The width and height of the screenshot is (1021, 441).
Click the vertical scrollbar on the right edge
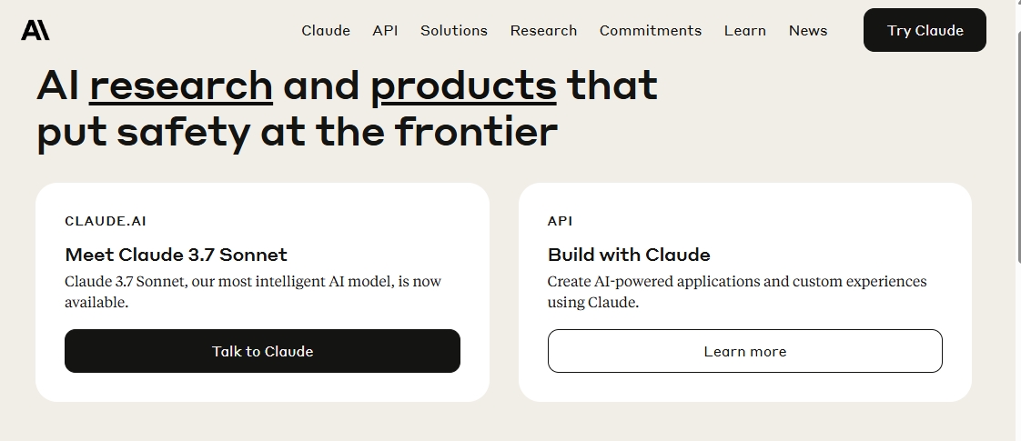1017,220
